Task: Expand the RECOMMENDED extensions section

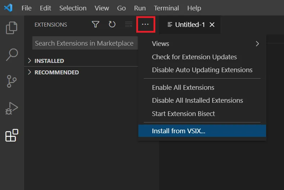Action: pyautogui.click(x=56, y=72)
